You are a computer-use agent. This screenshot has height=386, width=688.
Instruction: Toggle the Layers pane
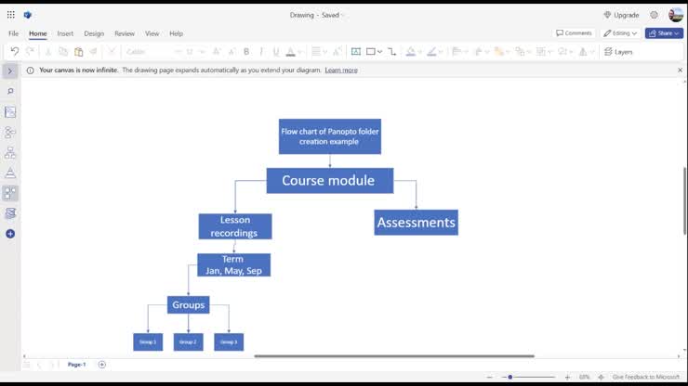[x=618, y=52]
